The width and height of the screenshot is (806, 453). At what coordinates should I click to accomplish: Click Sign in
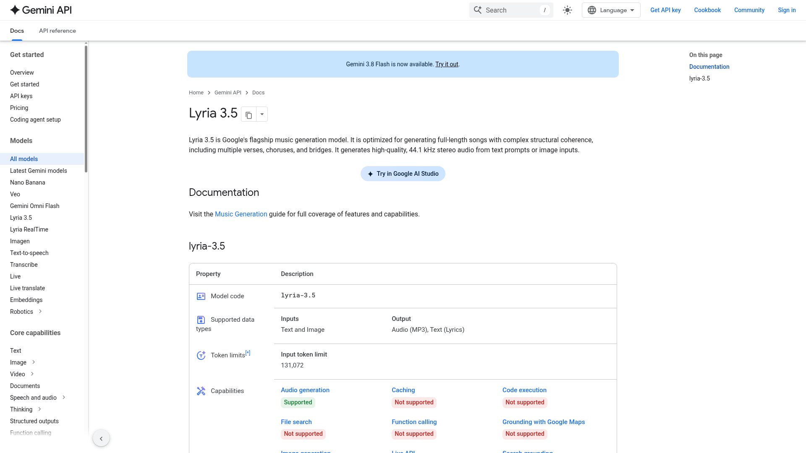[x=787, y=10]
